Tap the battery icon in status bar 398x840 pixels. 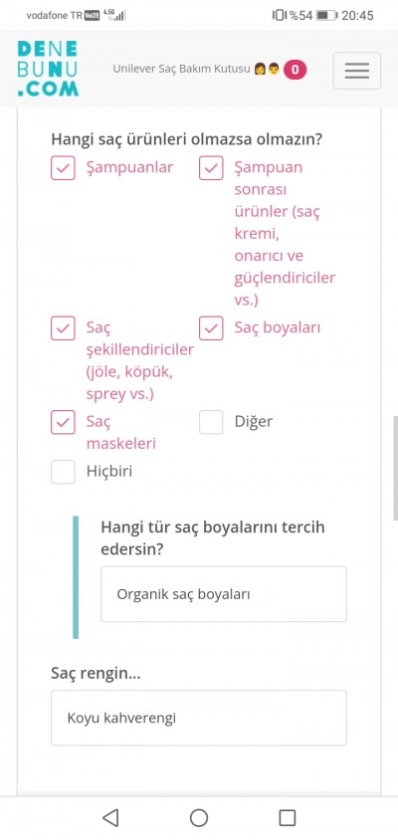click(326, 15)
